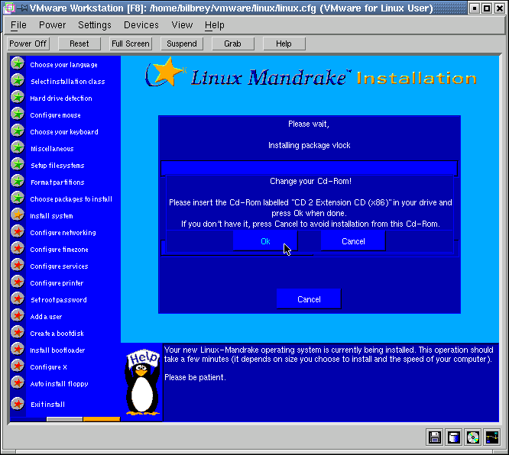Viewport: 509px width, 455px height.
Task: Click the Suspend toolbar button
Action: point(182,44)
